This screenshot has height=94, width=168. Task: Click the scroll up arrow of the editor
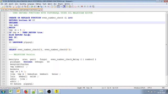[x=166, y=13]
